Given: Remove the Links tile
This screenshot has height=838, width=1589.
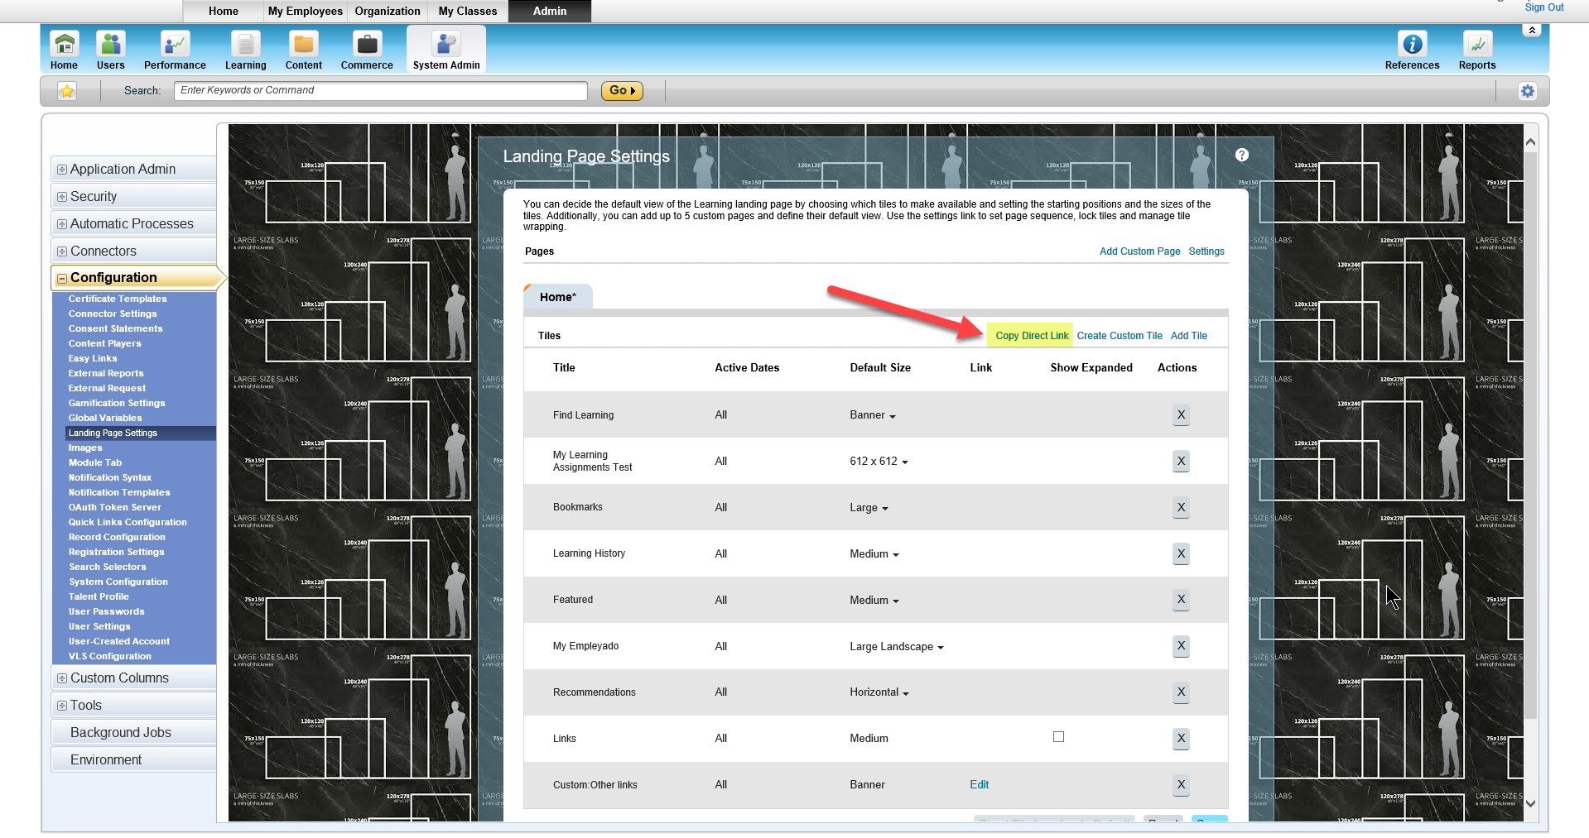Looking at the screenshot, I should coord(1181,739).
